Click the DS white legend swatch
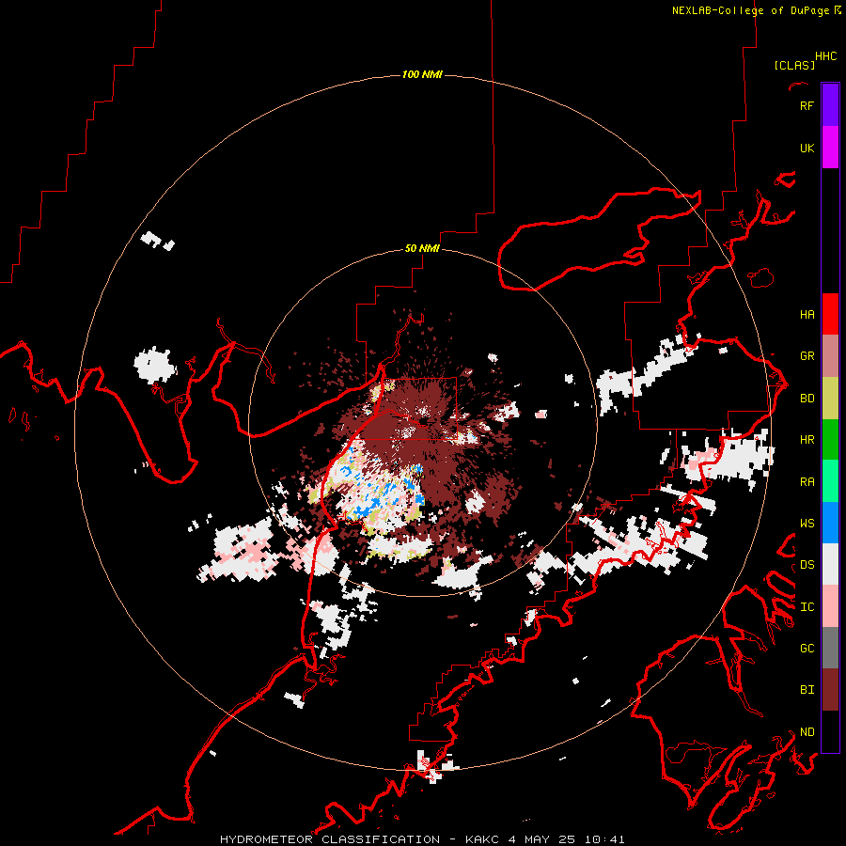 (830, 564)
